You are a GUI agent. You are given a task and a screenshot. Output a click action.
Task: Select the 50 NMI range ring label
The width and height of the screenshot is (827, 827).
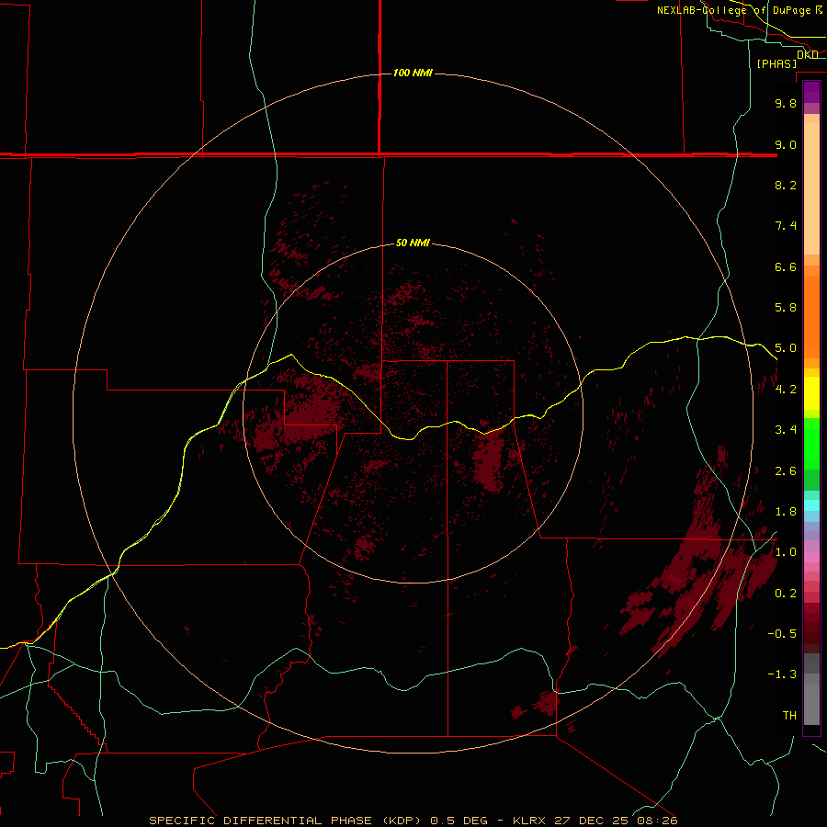[413, 243]
